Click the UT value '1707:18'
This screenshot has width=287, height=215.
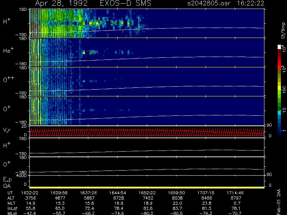point(206,193)
